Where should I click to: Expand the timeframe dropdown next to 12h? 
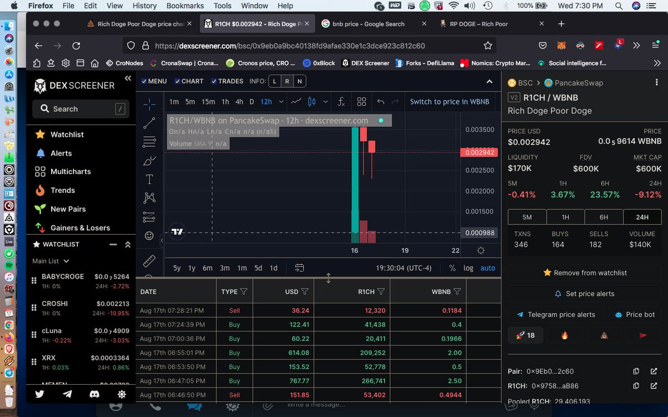tap(281, 102)
